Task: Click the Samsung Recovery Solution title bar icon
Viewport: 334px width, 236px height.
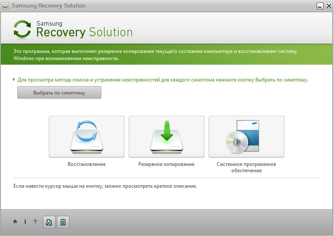Action: point(5,6)
